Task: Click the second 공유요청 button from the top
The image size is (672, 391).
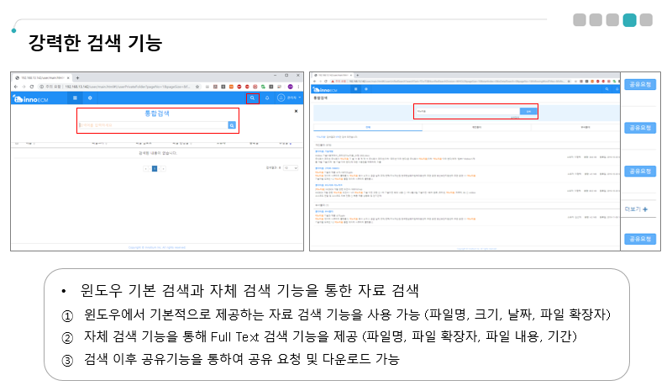Action: pyautogui.click(x=639, y=128)
